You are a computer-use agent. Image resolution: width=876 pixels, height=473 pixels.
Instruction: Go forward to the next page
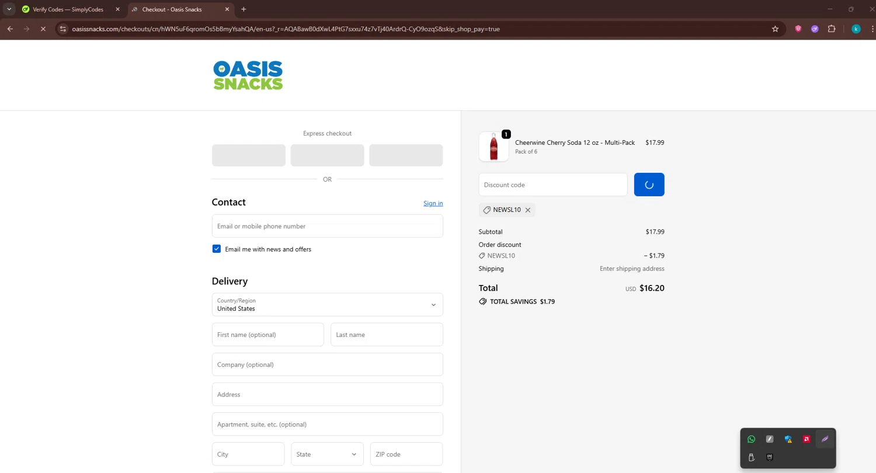[26, 29]
